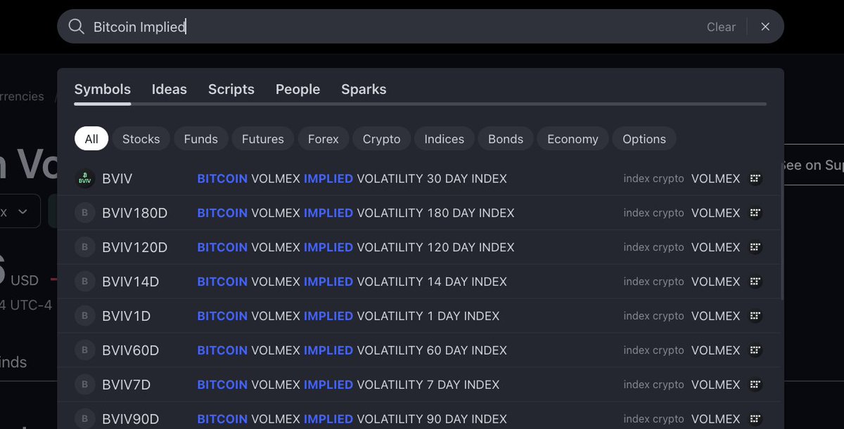Click the Volmex exchange logo in the BVIV14D row

pyautogui.click(x=755, y=282)
